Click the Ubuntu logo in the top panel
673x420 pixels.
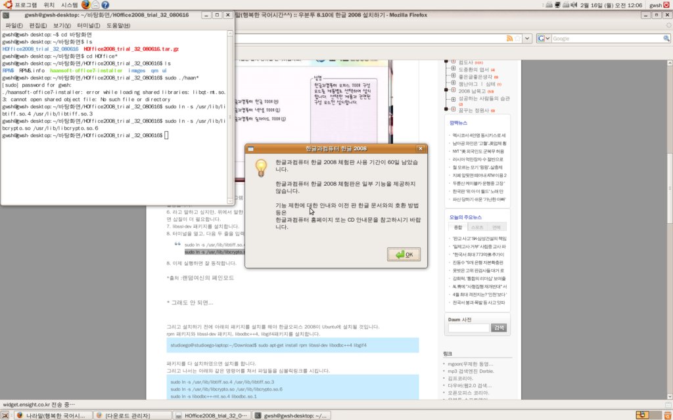tap(7, 5)
